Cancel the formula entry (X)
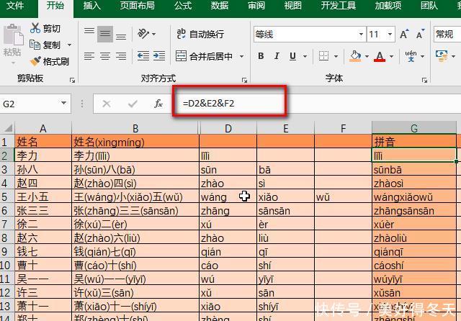Image resolution: width=461 pixels, height=321 pixels. (107, 104)
